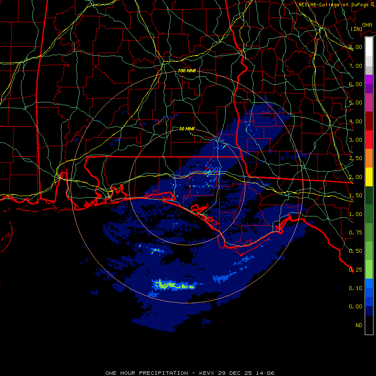The height and width of the screenshot is (376, 376).
Task: Click the 29 DEC 25 date text
Action: click(235, 373)
